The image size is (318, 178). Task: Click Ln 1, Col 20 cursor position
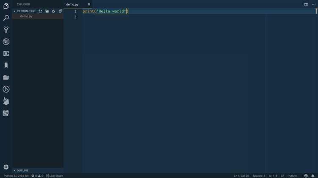pyautogui.click(x=241, y=176)
